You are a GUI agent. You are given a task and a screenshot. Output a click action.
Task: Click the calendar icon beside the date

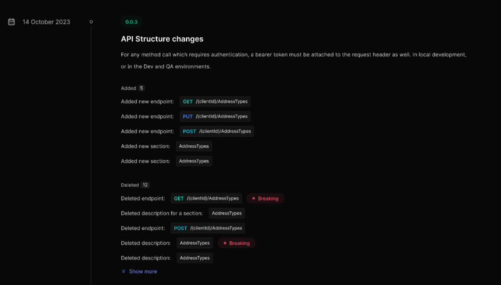pos(12,22)
